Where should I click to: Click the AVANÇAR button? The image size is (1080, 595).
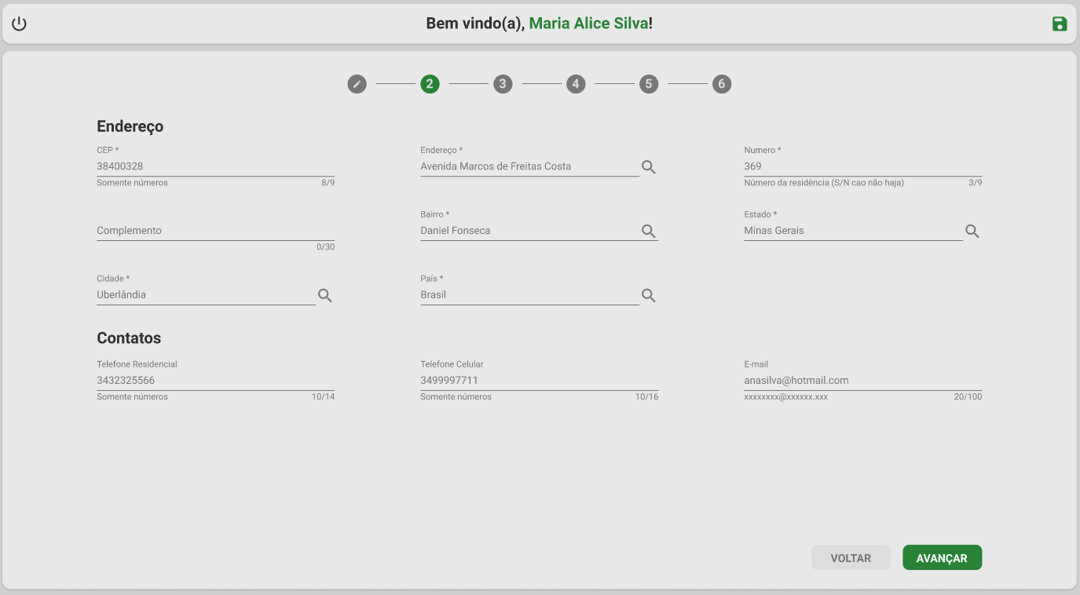pos(942,557)
